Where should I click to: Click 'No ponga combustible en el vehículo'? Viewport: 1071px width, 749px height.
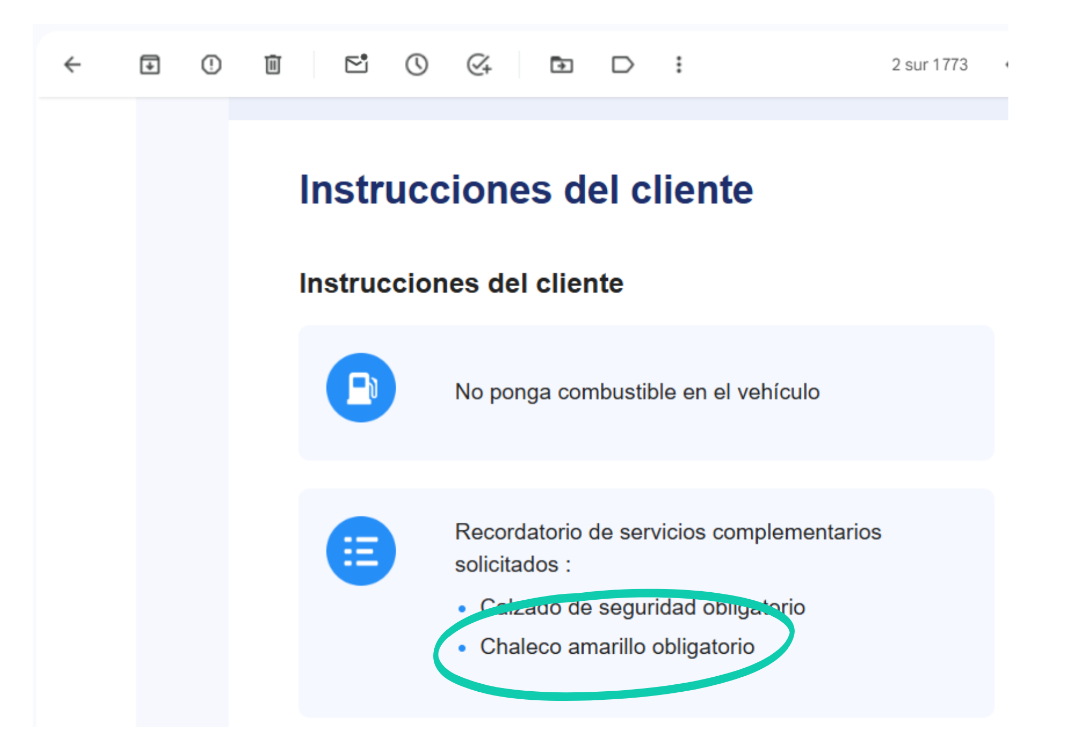tap(637, 392)
